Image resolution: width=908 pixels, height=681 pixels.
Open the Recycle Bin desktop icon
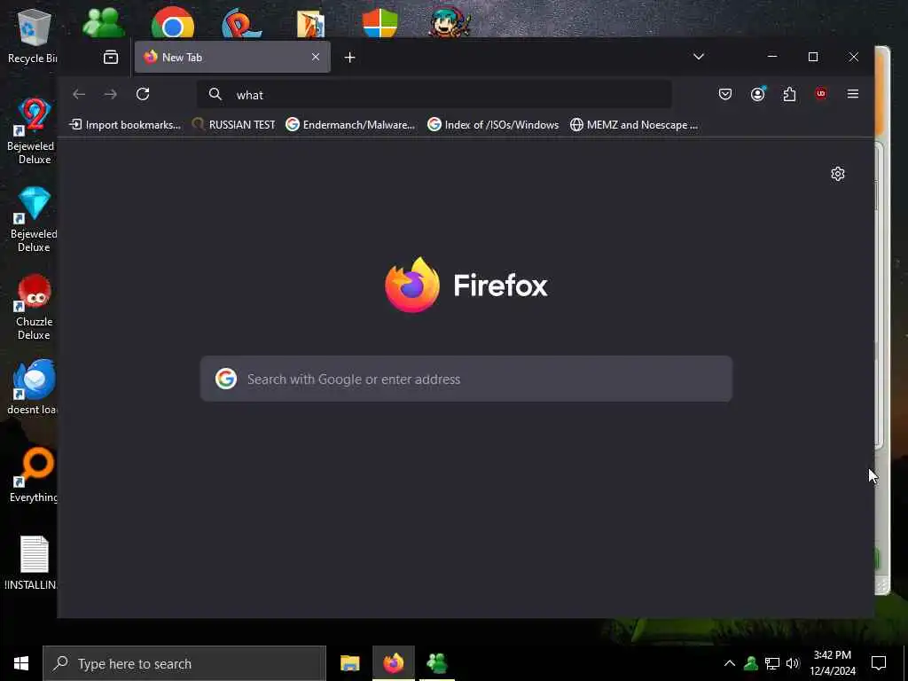point(33,36)
